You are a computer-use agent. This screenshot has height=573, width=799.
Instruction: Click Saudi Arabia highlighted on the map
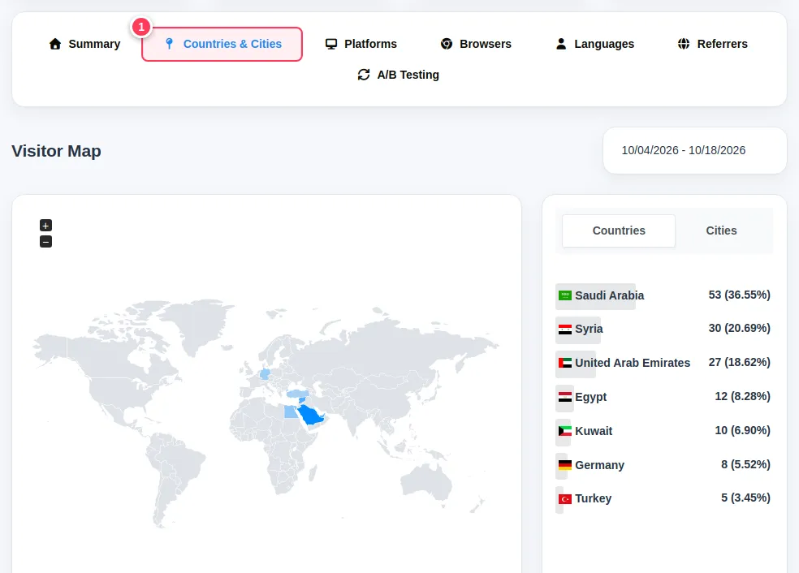[x=309, y=415]
